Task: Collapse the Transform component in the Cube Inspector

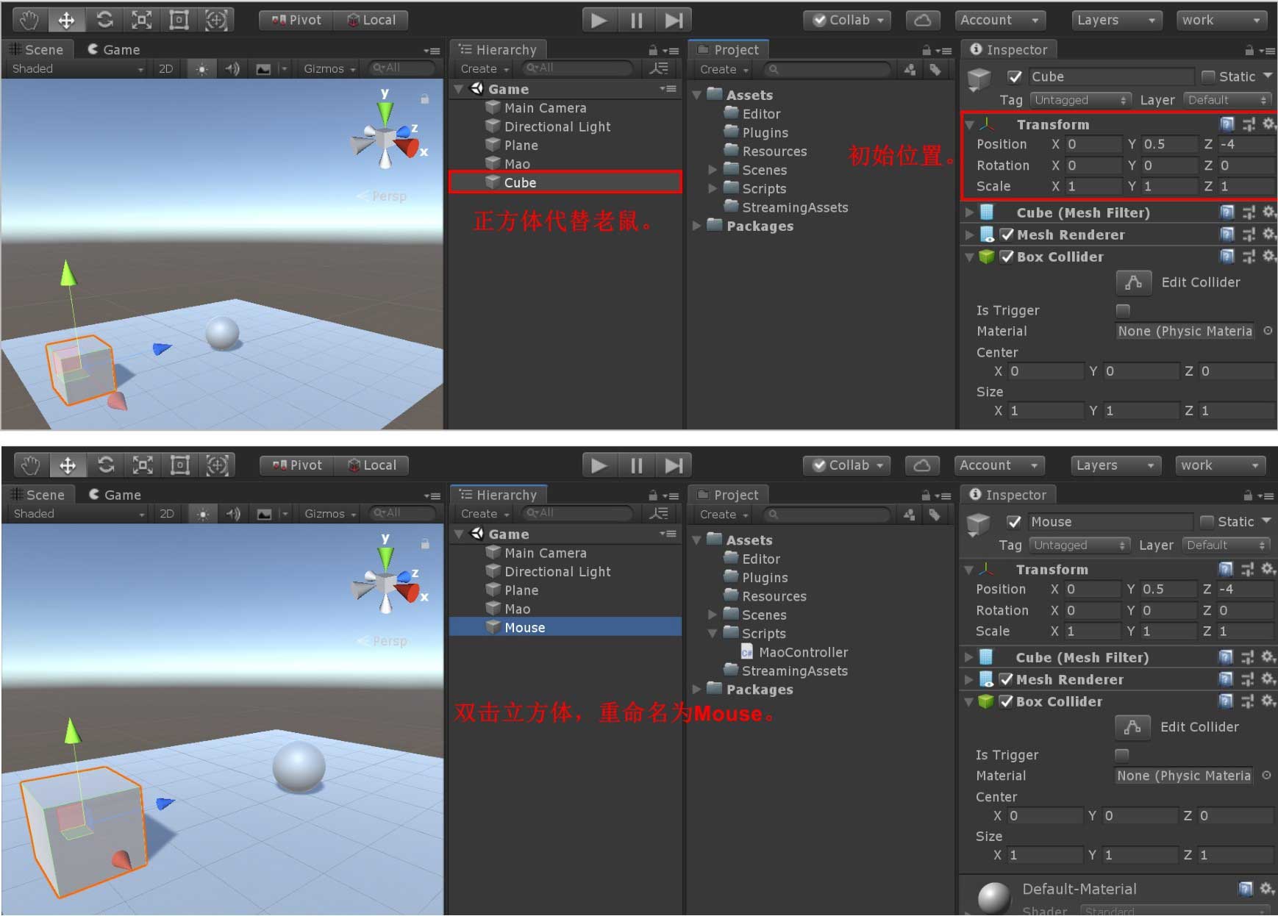Action: (x=969, y=125)
